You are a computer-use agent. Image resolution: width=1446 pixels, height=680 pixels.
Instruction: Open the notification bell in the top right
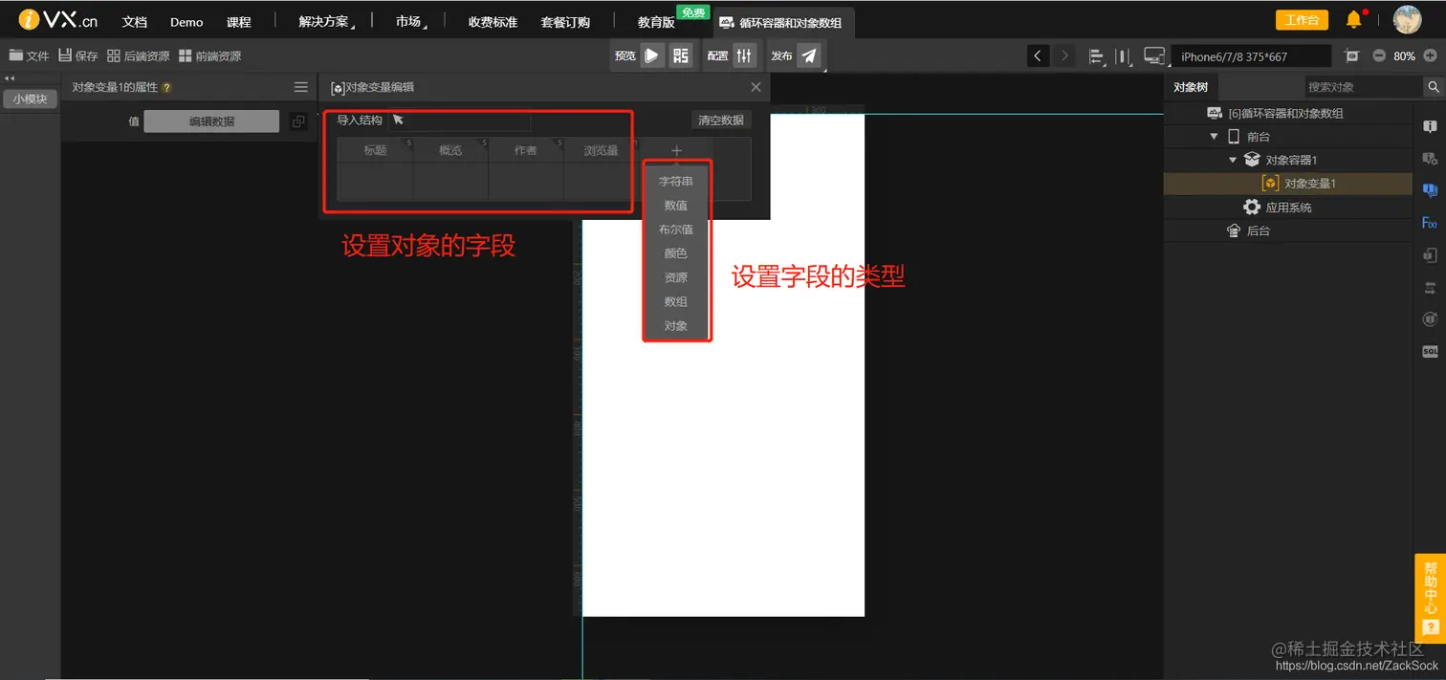coord(1353,19)
